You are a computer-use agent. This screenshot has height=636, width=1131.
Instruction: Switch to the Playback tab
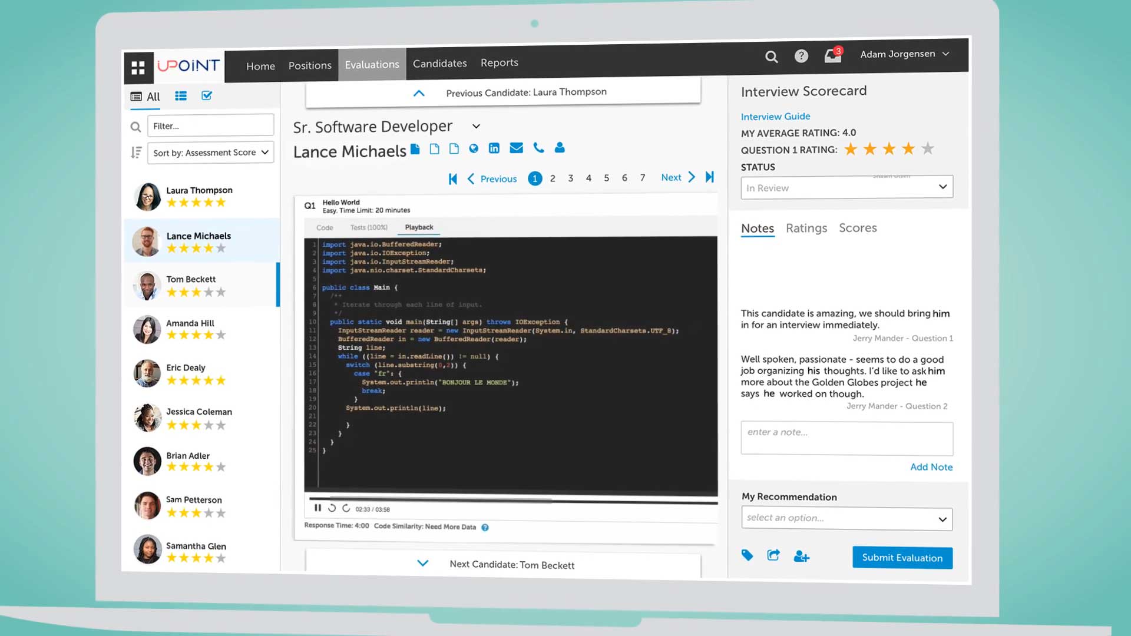tap(419, 227)
